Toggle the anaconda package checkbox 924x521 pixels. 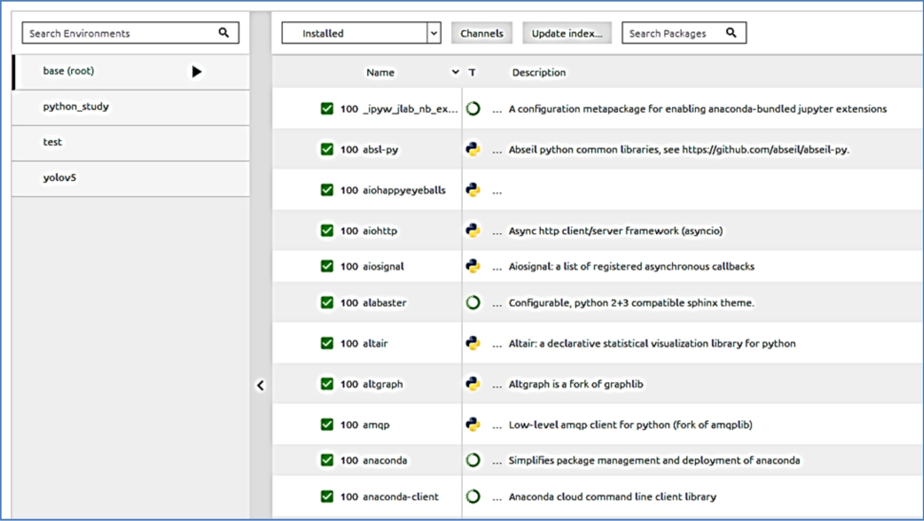326,460
